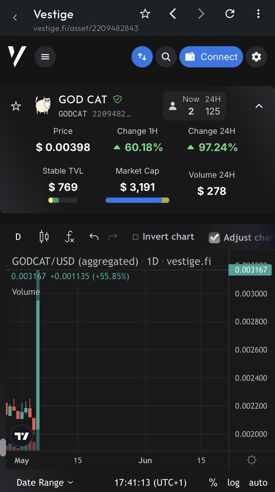Click the 97.24% change 24H value
275x492 pixels.
[212, 147]
